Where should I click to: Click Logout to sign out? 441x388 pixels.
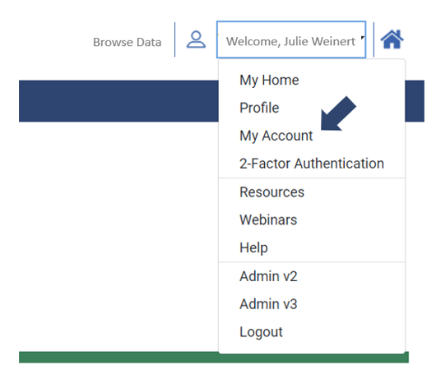pos(261,332)
